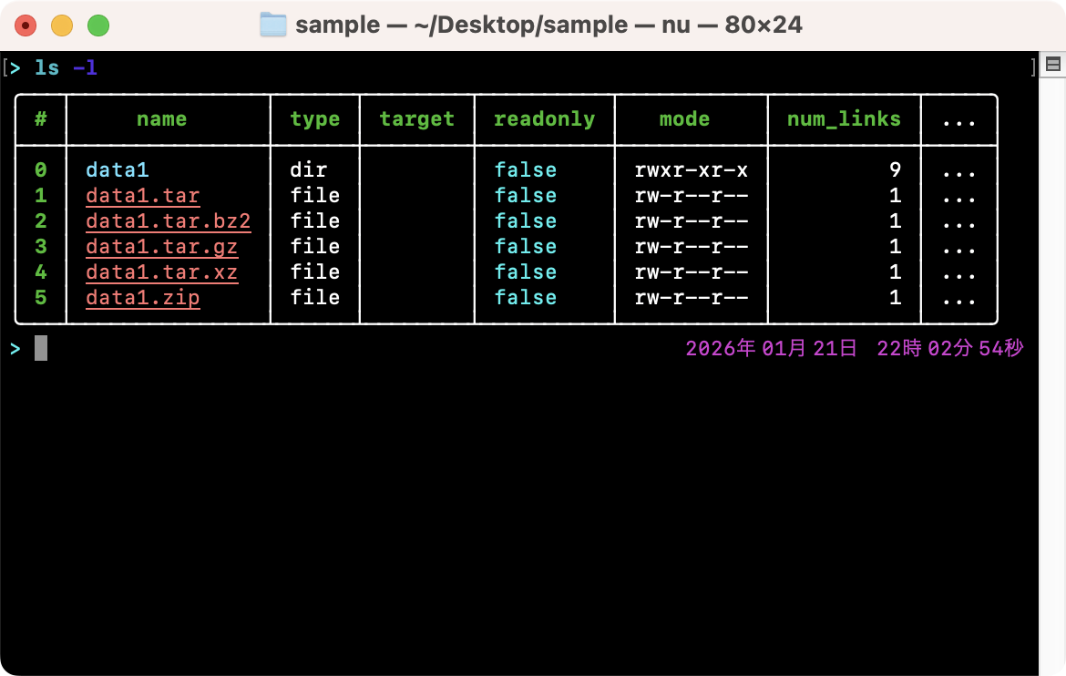Click the mode column header
The height and width of the screenshot is (676, 1066).
point(684,119)
